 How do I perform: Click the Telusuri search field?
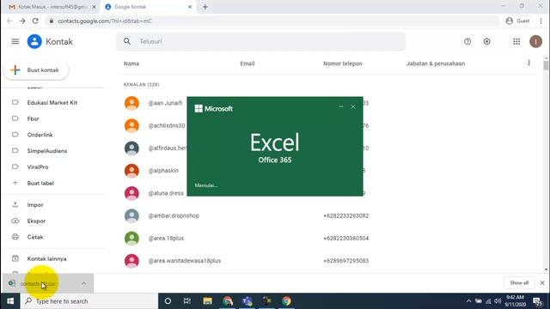(260, 41)
